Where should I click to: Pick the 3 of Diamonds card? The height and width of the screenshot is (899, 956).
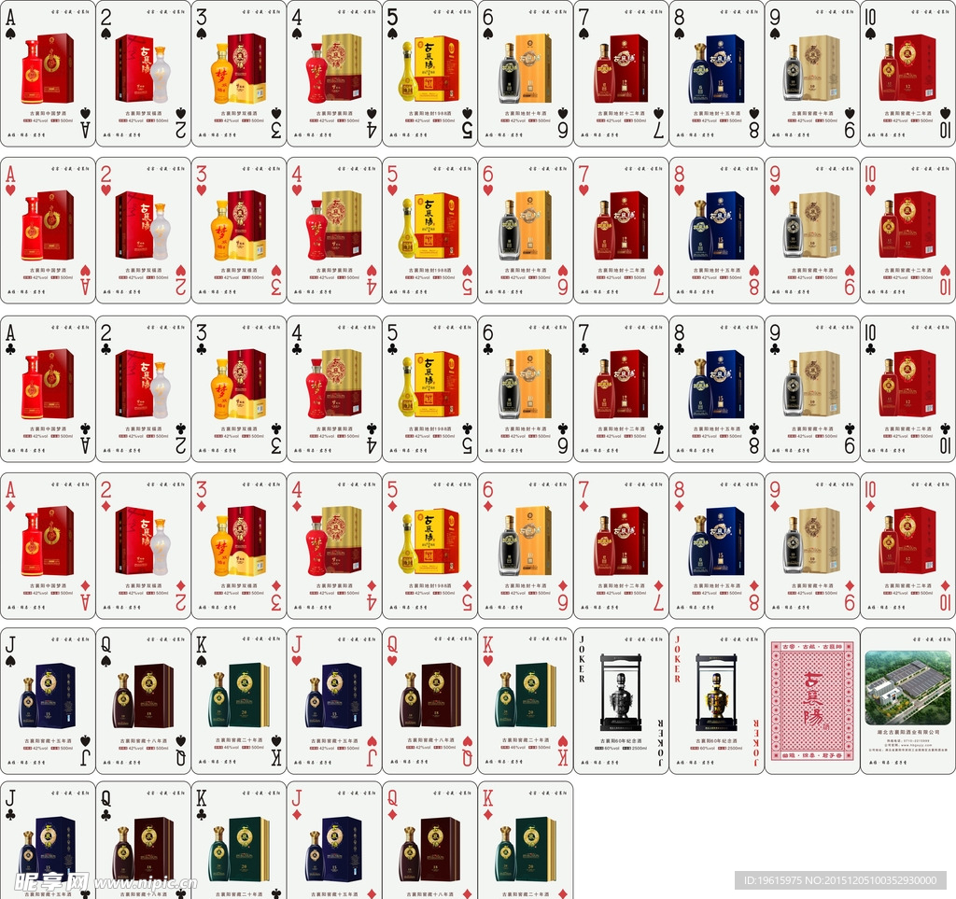(x=239, y=546)
